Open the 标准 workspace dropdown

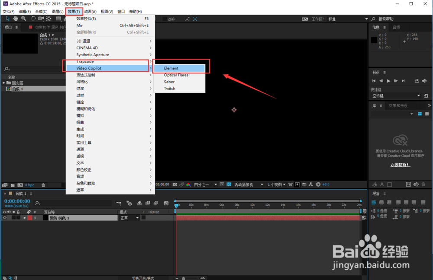point(348,19)
